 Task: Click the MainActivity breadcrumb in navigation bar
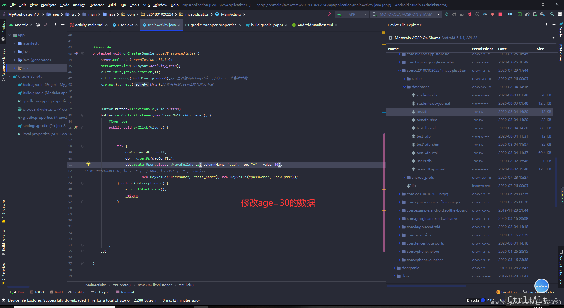pyautogui.click(x=231, y=14)
